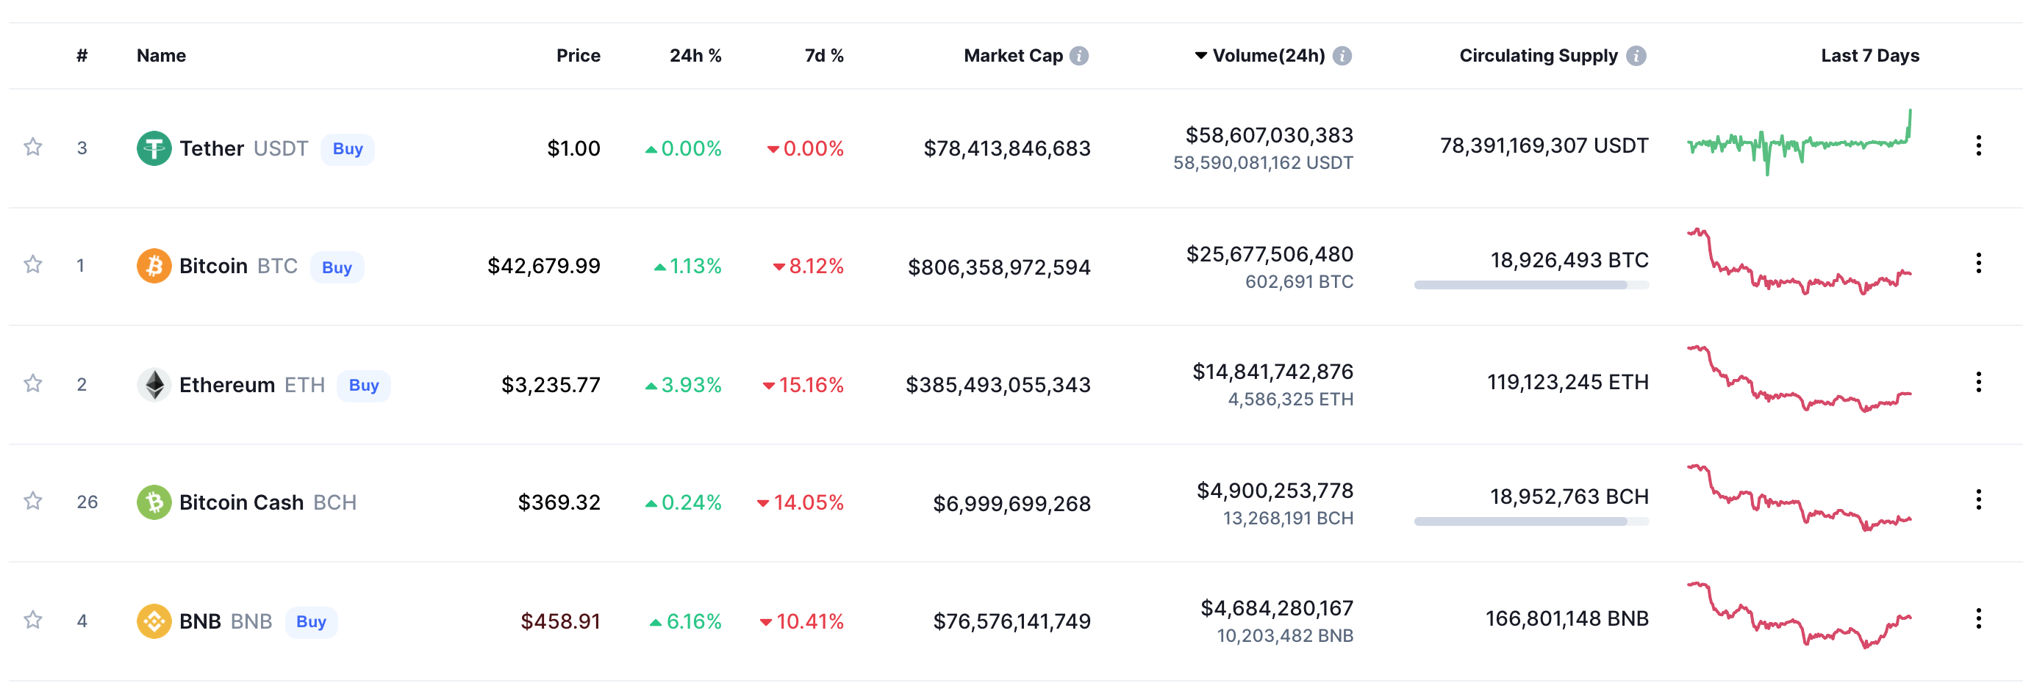
Task: Click the BNB yellow logo icon
Action: pos(154,621)
